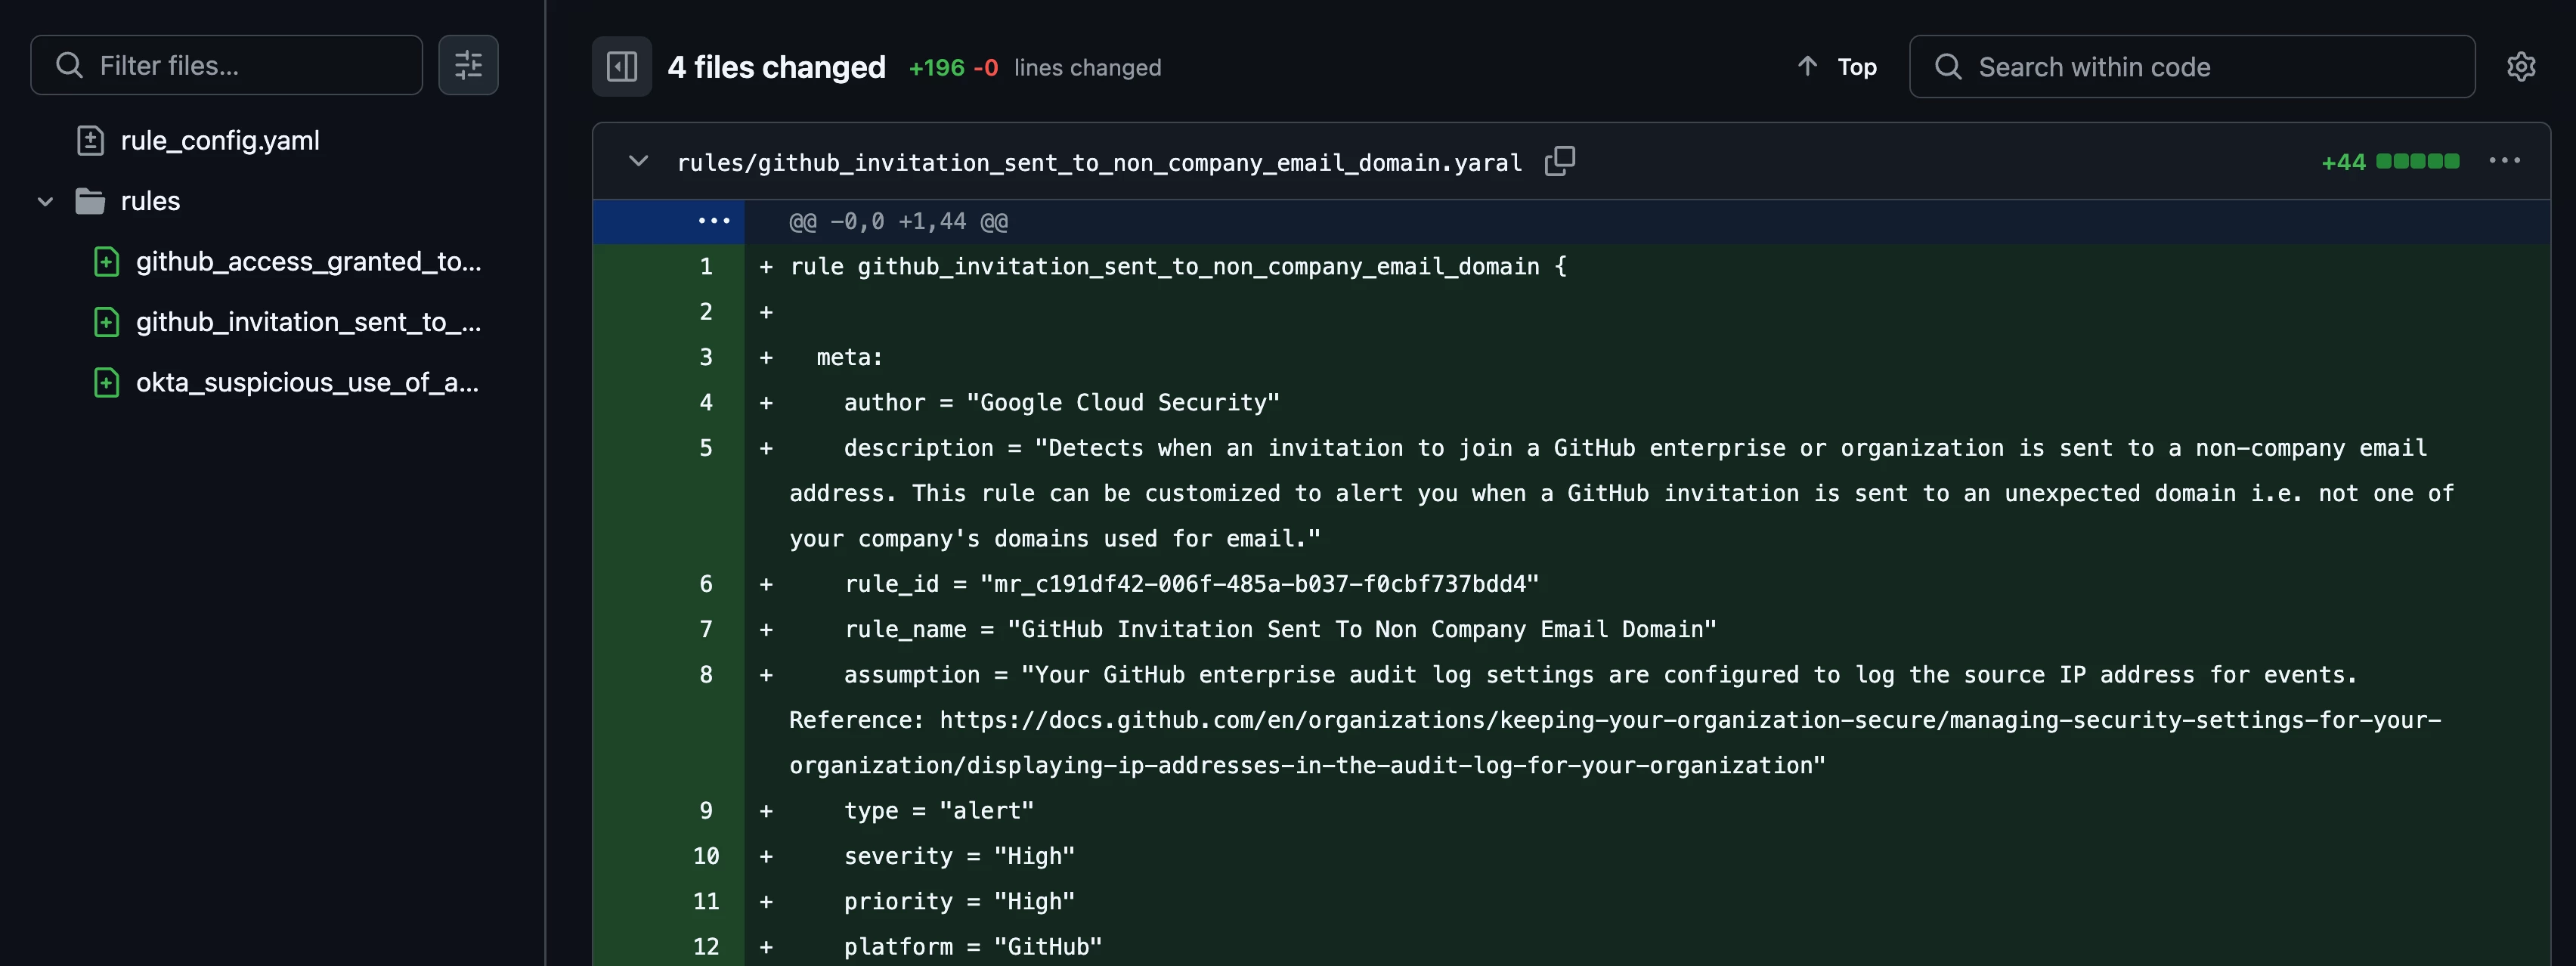
Task: Select line number 7 in the diff
Action: pos(706,629)
